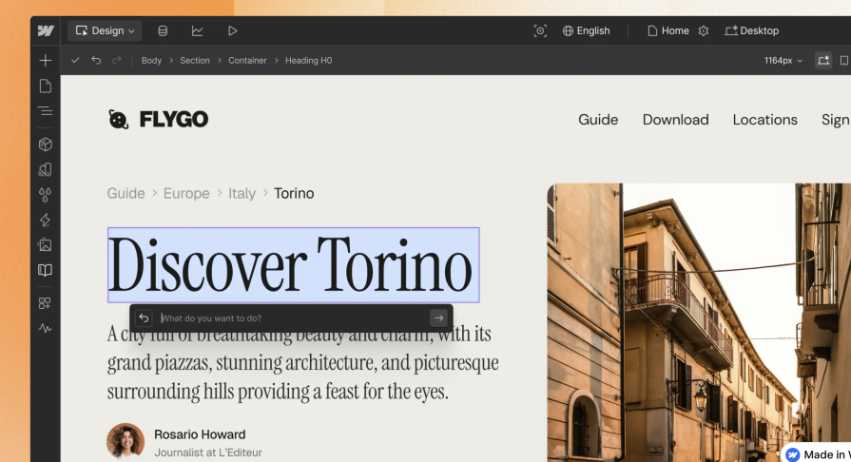Screen dimensions: 851x462
Task: Click the Torino street photo
Action: pos(699,322)
